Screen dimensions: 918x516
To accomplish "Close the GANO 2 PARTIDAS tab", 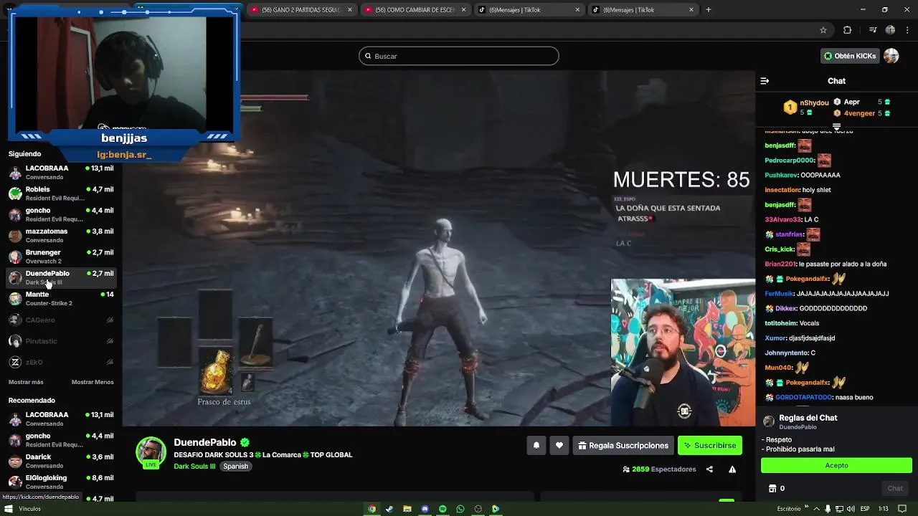I will (350, 9).
